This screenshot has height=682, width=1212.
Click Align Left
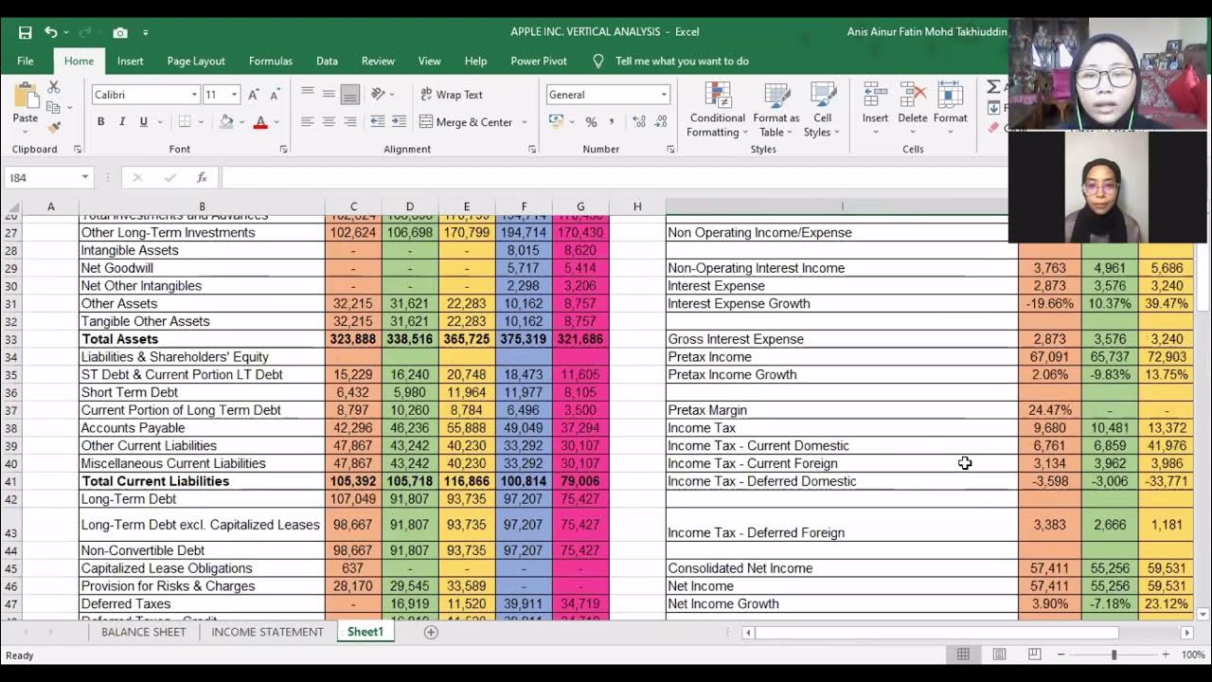point(308,121)
